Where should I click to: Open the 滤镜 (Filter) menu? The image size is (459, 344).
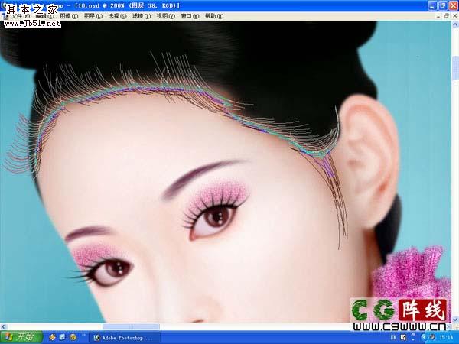click(x=142, y=16)
